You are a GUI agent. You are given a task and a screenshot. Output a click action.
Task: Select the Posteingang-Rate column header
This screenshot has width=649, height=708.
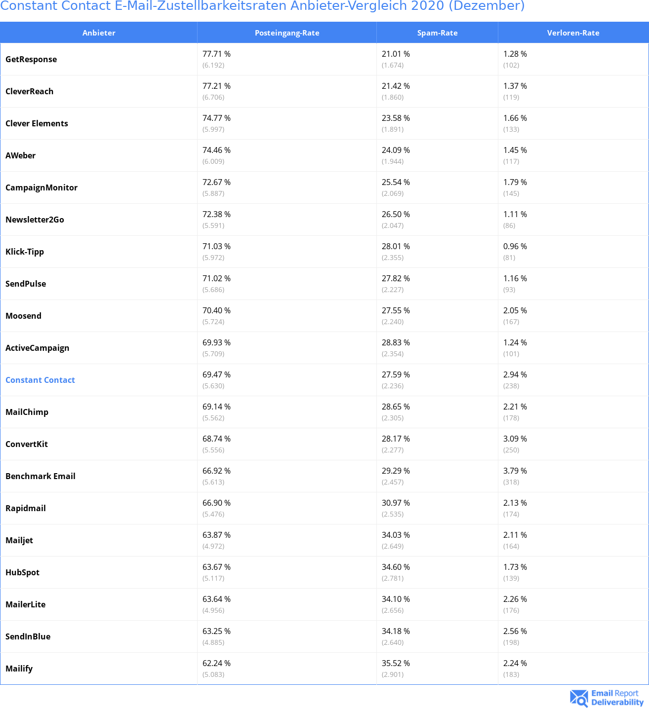(x=287, y=33)
